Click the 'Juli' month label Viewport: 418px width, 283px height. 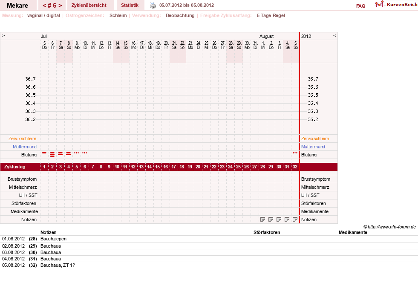(x=44, y=36)
